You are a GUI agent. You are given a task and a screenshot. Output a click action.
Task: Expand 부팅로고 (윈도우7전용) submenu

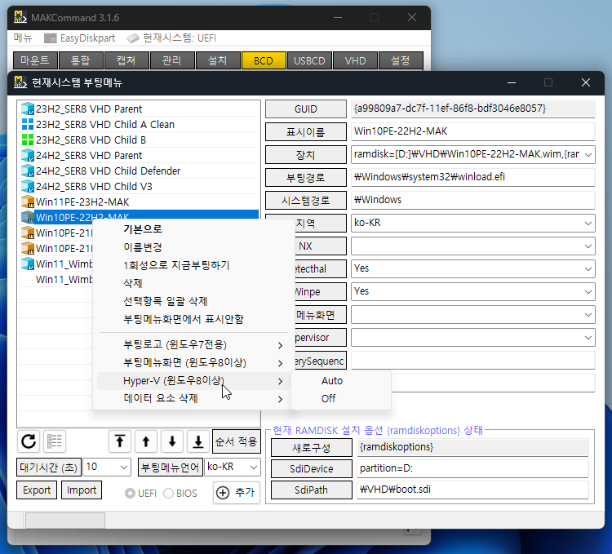pos(193,345)
